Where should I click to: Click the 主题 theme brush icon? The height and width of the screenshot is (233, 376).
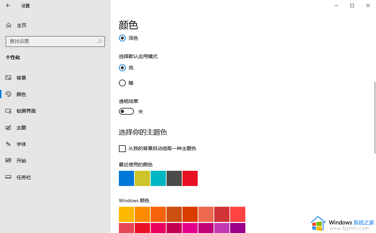pyautogui.click(x=8, y=128)
